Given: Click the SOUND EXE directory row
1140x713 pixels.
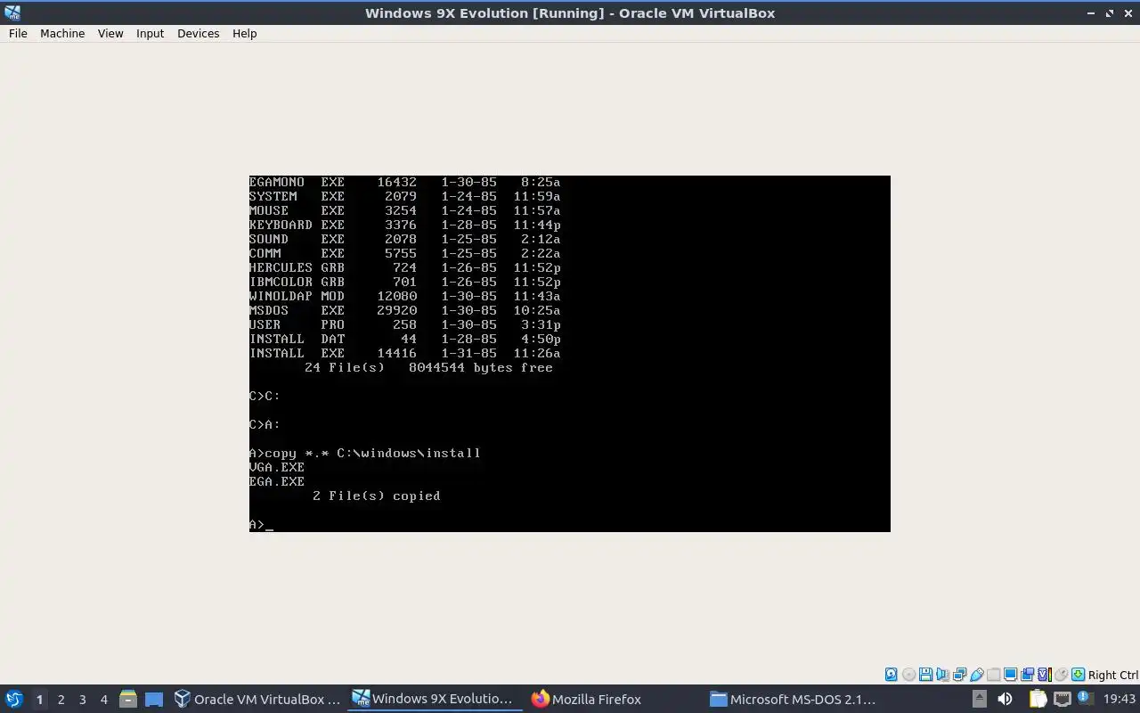Looking at the screenshot, I should click(404, 239).
